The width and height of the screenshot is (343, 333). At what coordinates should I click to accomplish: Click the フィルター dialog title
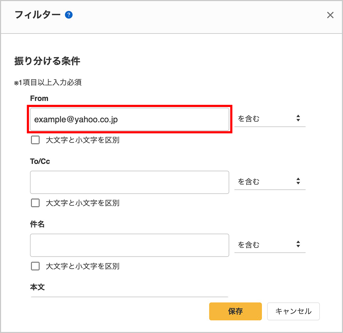click(37, 15)
